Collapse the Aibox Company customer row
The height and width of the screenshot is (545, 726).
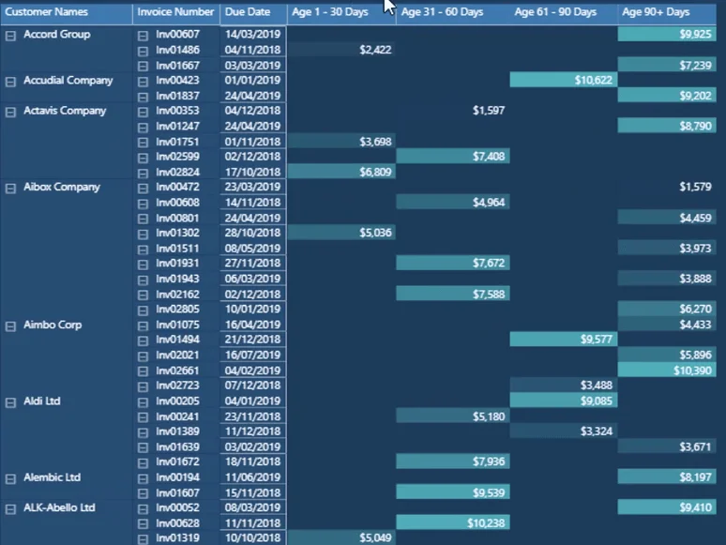10,189
